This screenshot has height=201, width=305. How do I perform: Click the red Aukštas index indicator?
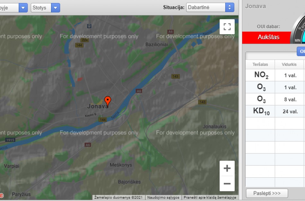click(268, 37)
